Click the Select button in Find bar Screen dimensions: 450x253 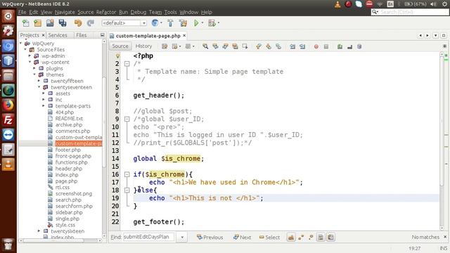click(269, 238)
